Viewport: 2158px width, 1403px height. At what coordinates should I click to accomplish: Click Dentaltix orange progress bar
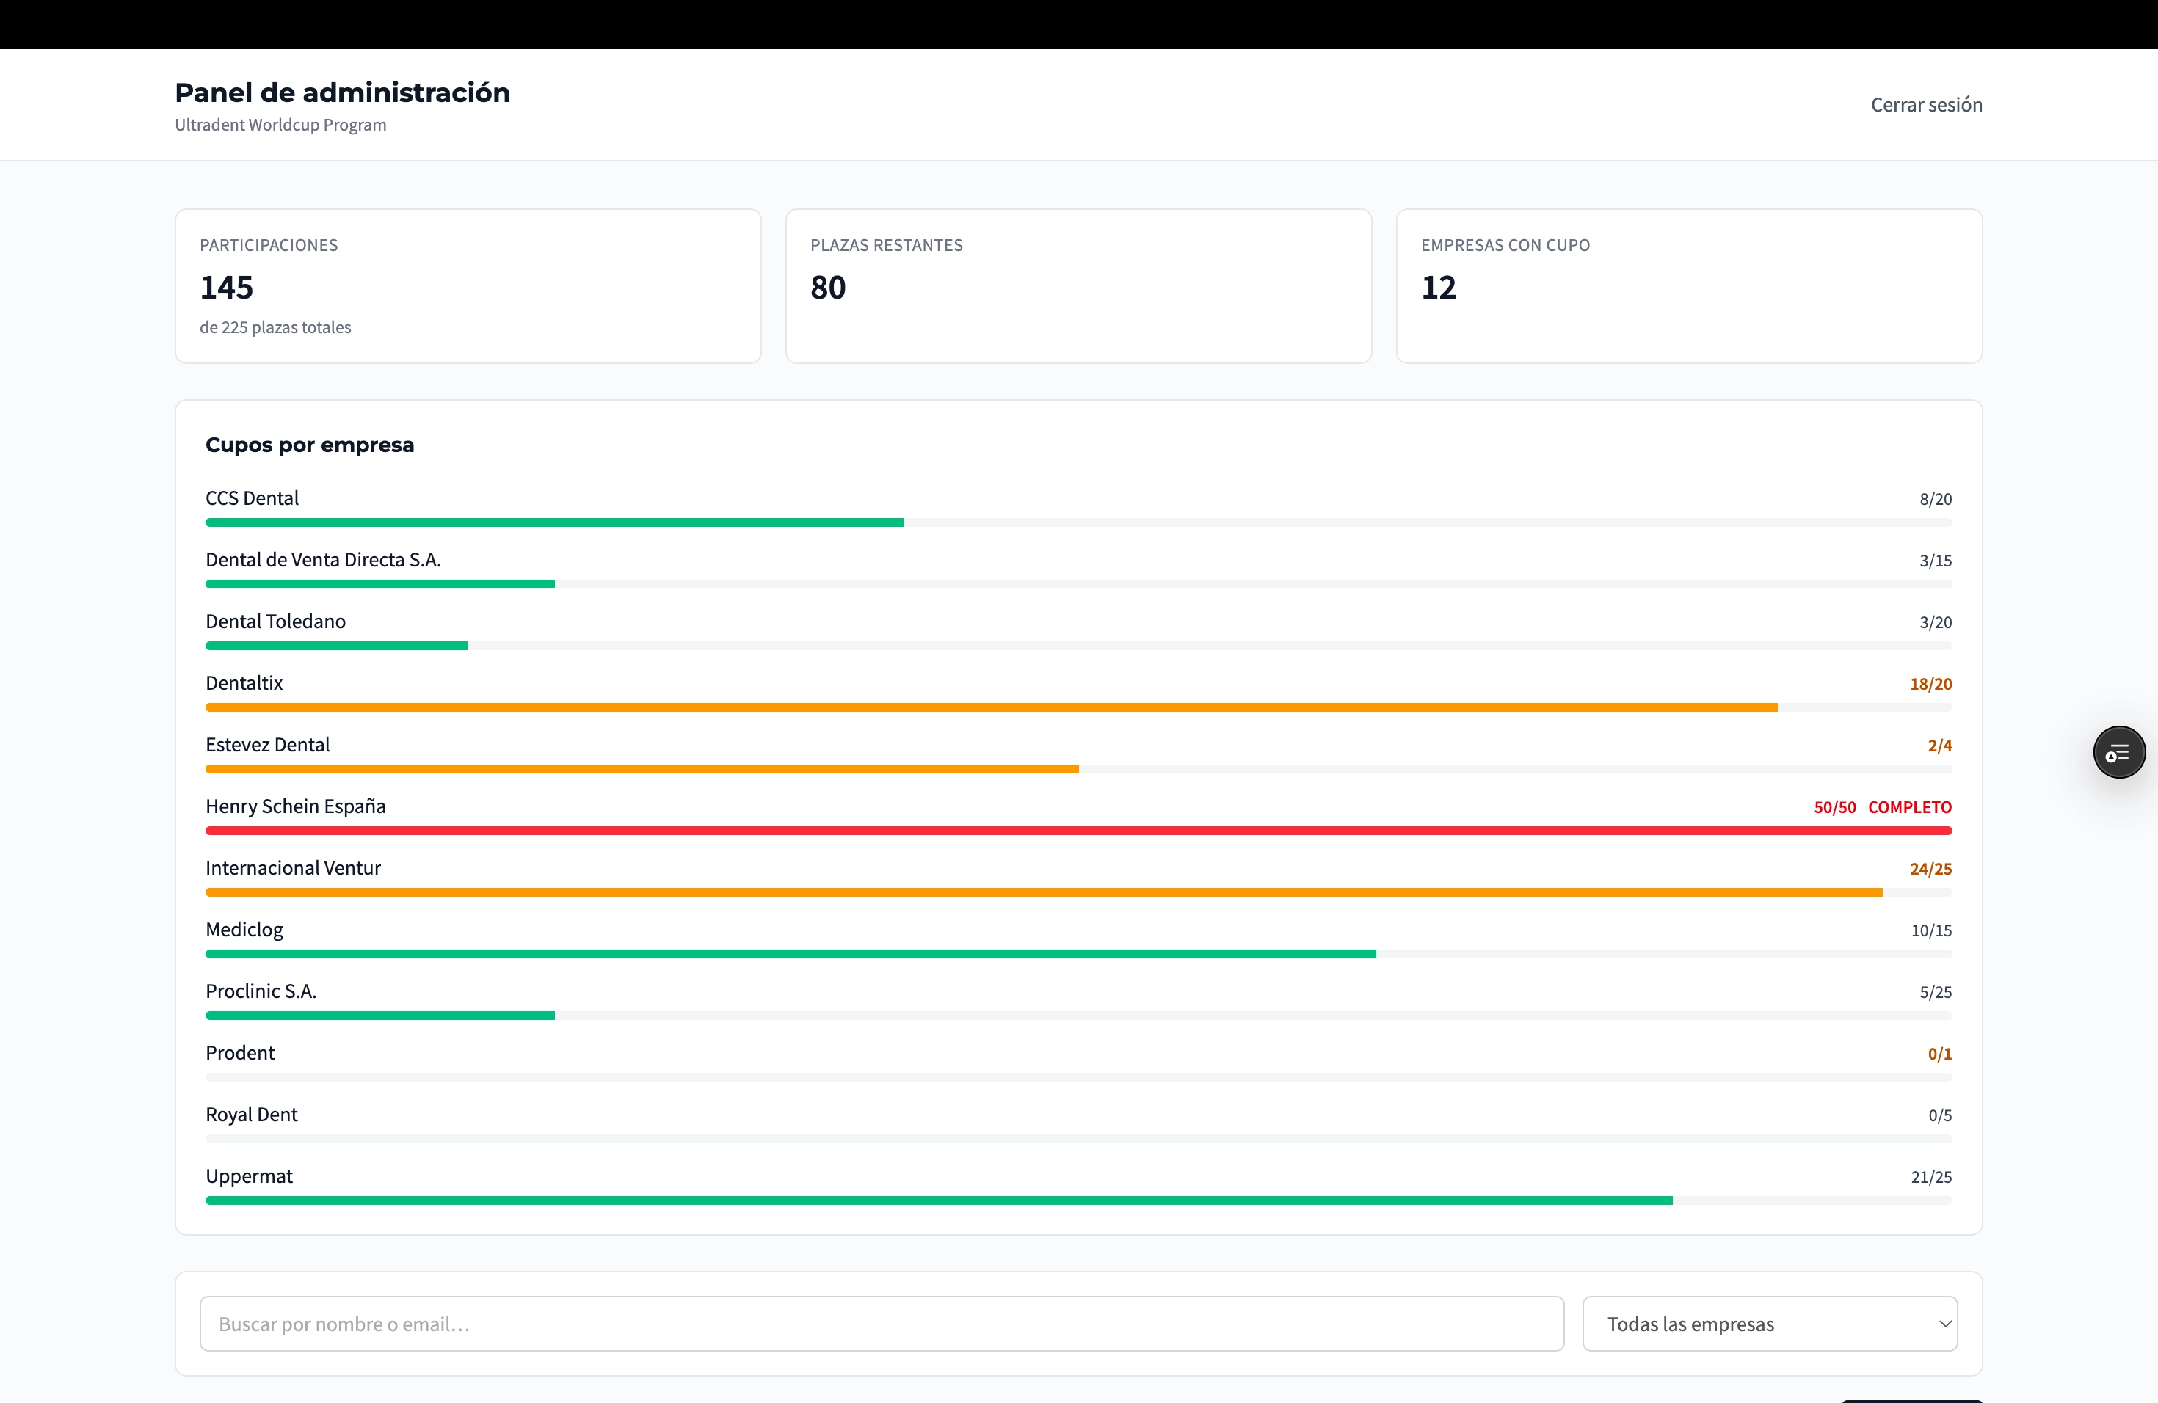pos(1078,708)
